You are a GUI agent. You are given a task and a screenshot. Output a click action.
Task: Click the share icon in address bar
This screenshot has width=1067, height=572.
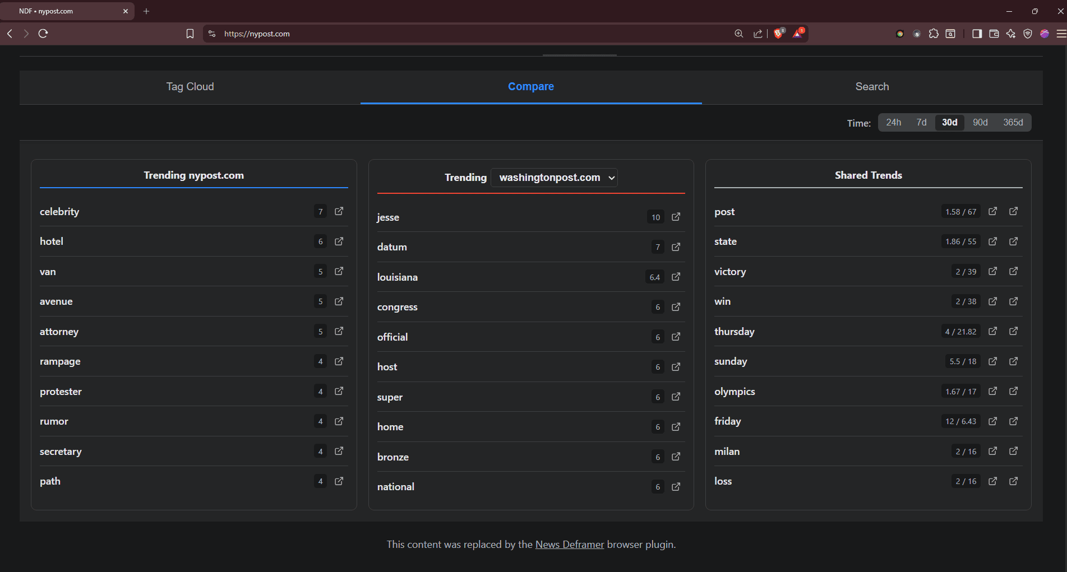click(758, 34)
